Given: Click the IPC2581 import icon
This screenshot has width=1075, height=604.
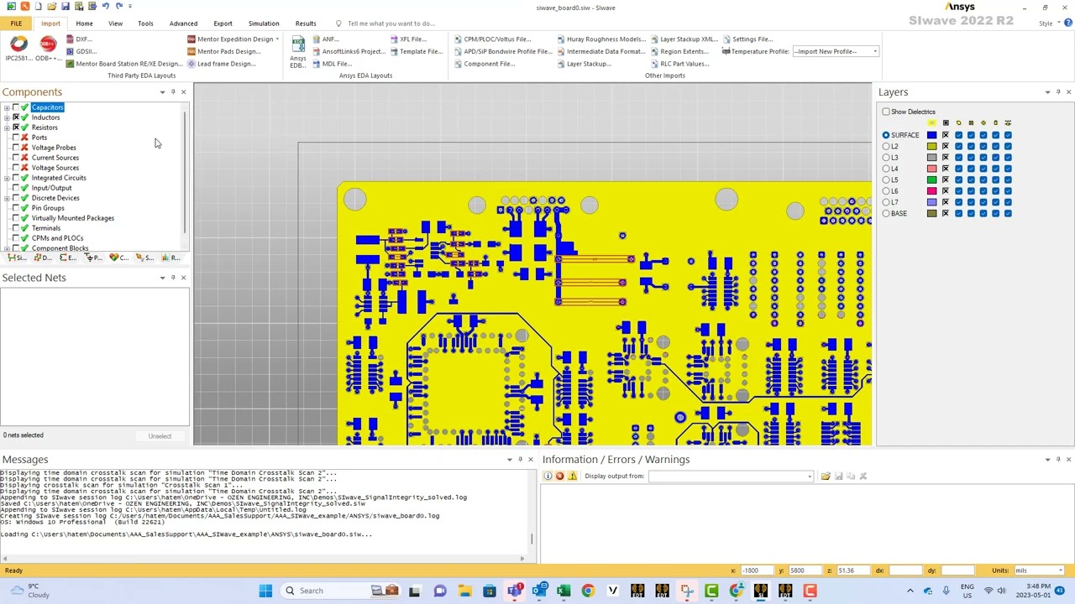Looking at the screenshot, I should pos(18,45).
